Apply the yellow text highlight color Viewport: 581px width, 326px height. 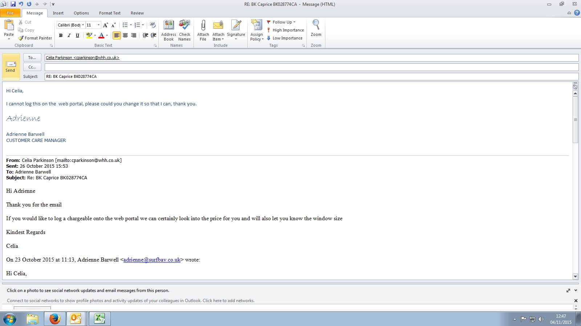point(89,35)
